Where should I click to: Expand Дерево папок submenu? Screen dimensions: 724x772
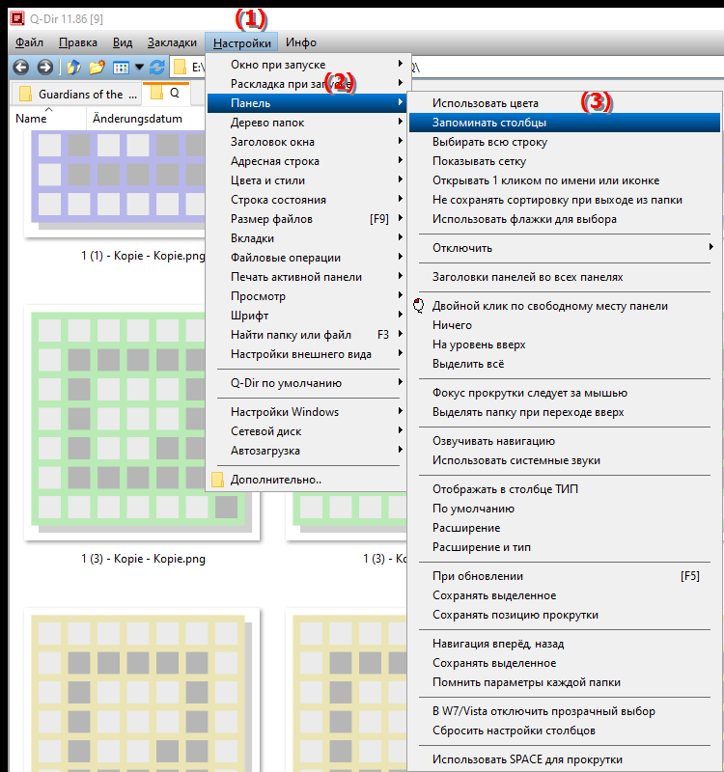tap(306, 123)
